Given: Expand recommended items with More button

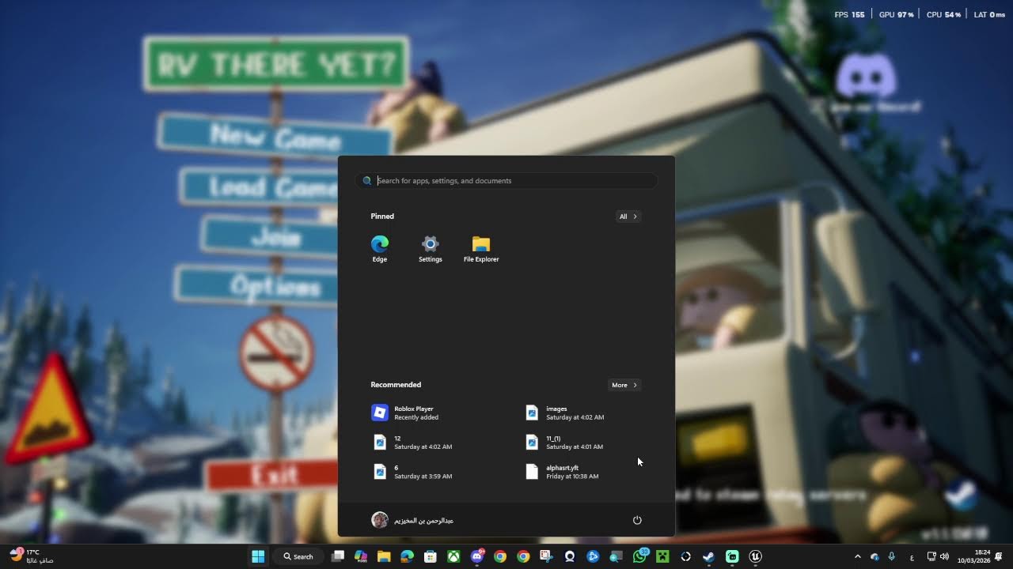Looking at the screenshot, I should coord(624,385).
